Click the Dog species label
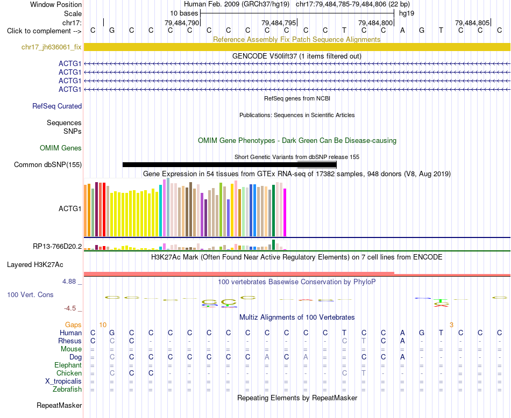The image size is (511, 418). click(x=75, y=357)
